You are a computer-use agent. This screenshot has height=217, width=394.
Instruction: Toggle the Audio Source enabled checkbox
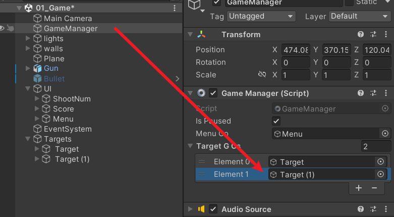point(213,209)
